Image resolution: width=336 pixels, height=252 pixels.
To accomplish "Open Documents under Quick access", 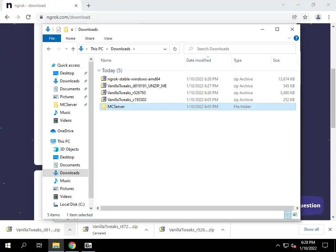I will point(70,89).
